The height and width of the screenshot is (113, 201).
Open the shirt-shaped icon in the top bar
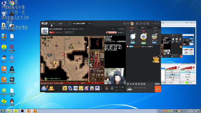[141, 24]
